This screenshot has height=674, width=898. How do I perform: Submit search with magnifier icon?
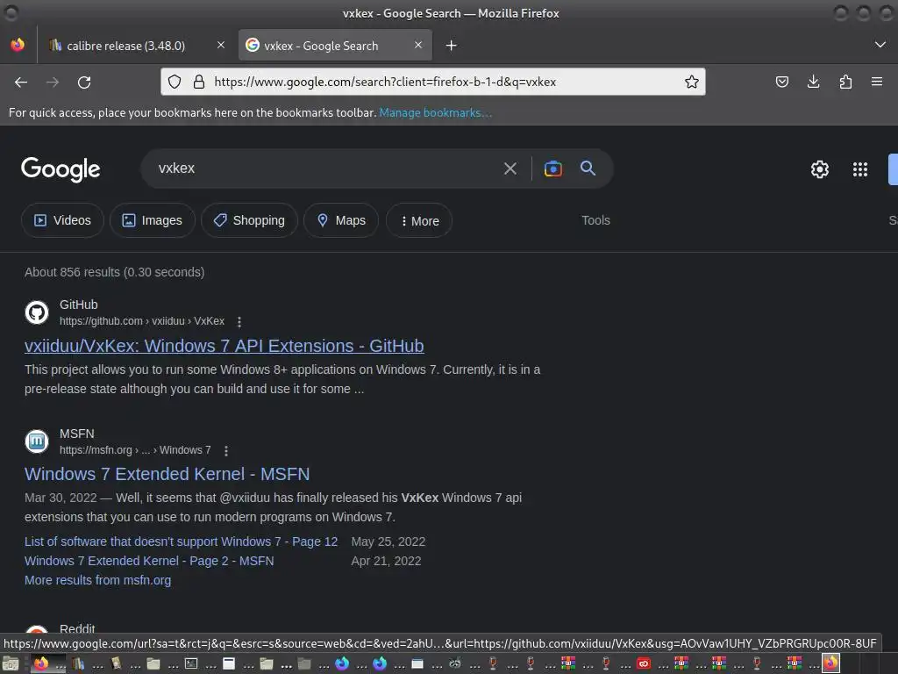point(588,168)
